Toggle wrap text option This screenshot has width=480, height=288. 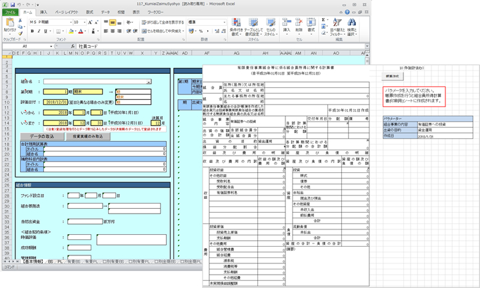pos(163,23)
